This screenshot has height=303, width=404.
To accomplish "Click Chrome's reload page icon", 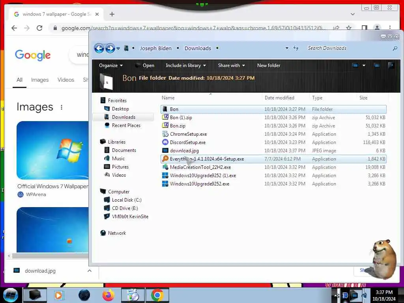I will 39,28.
